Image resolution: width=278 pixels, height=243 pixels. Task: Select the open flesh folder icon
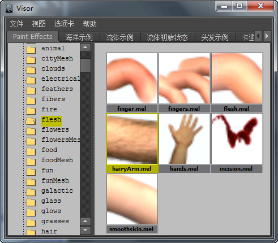coord(31,120)
